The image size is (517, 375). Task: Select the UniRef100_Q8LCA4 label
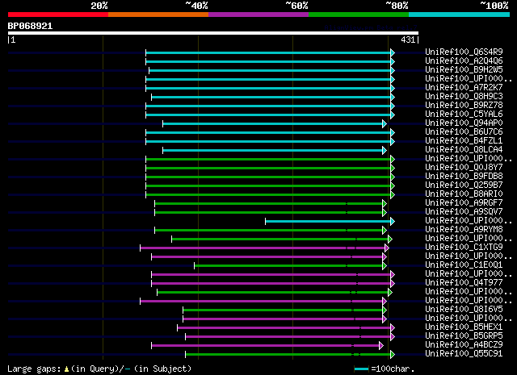tap(464, 149)
